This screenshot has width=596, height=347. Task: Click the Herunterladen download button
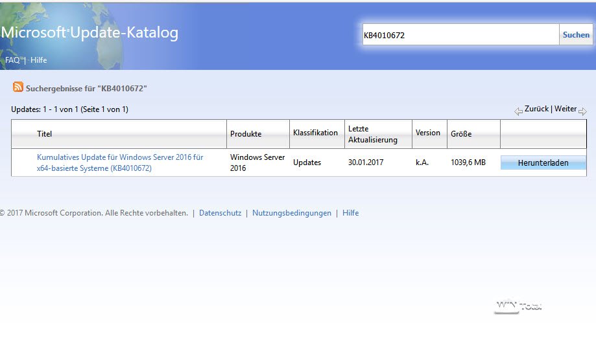click(543, 162)
